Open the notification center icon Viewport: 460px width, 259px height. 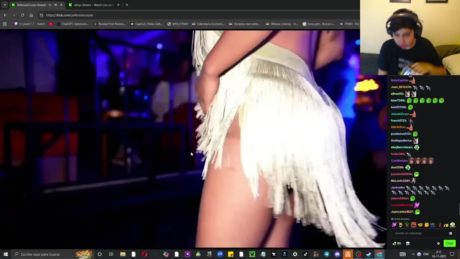coord(452,254)
